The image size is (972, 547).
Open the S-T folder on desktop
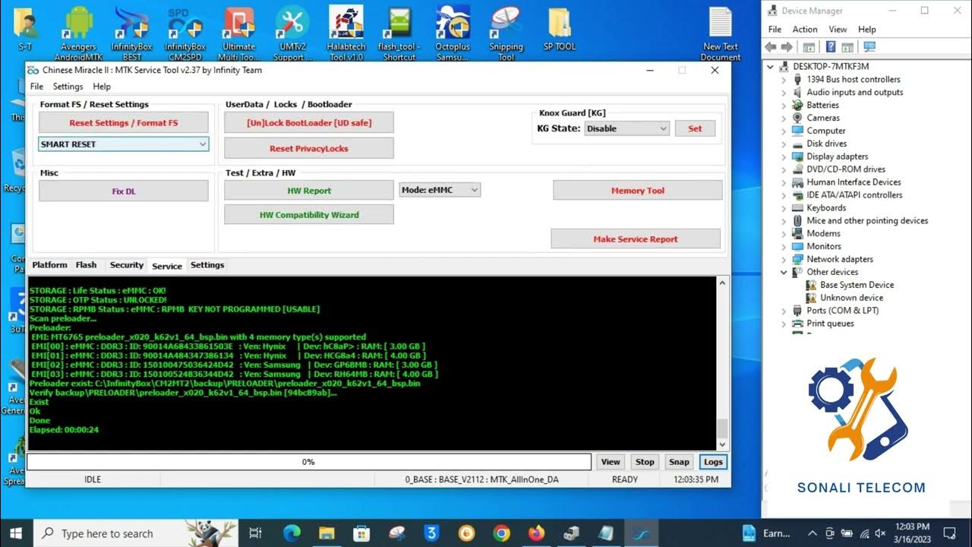25,29
